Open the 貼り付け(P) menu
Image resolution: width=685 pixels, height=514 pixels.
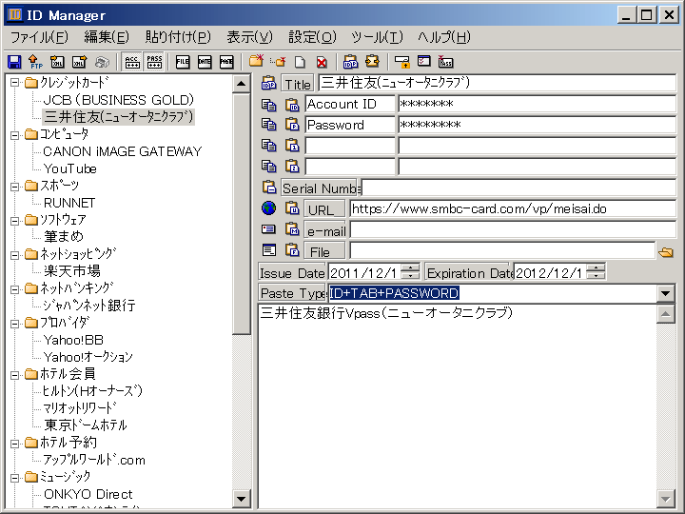pos(178,37)
